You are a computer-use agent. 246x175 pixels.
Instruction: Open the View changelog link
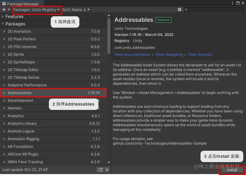tap(169, 55)
